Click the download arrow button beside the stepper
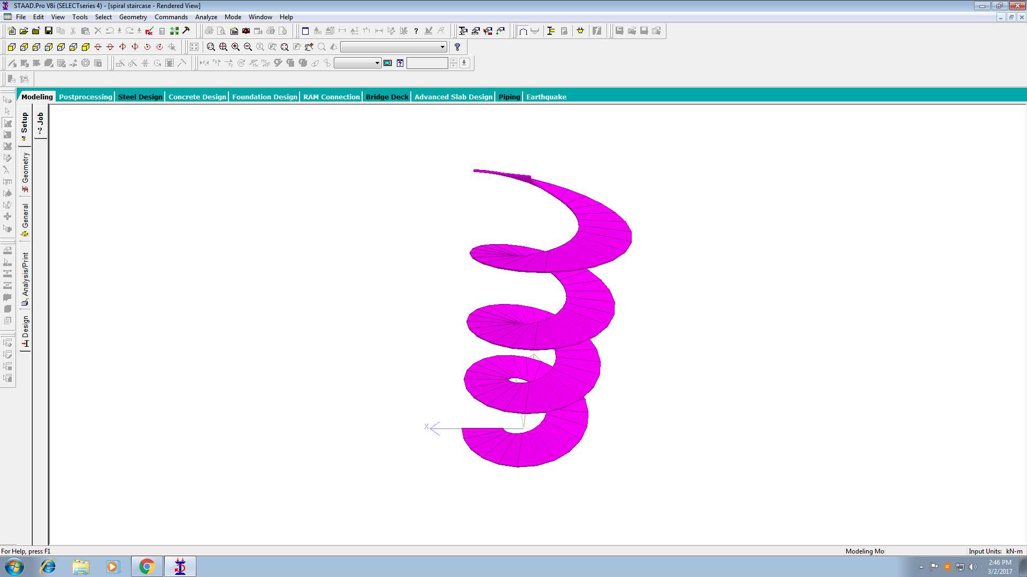1027x577 pixels. coord(464,63)
